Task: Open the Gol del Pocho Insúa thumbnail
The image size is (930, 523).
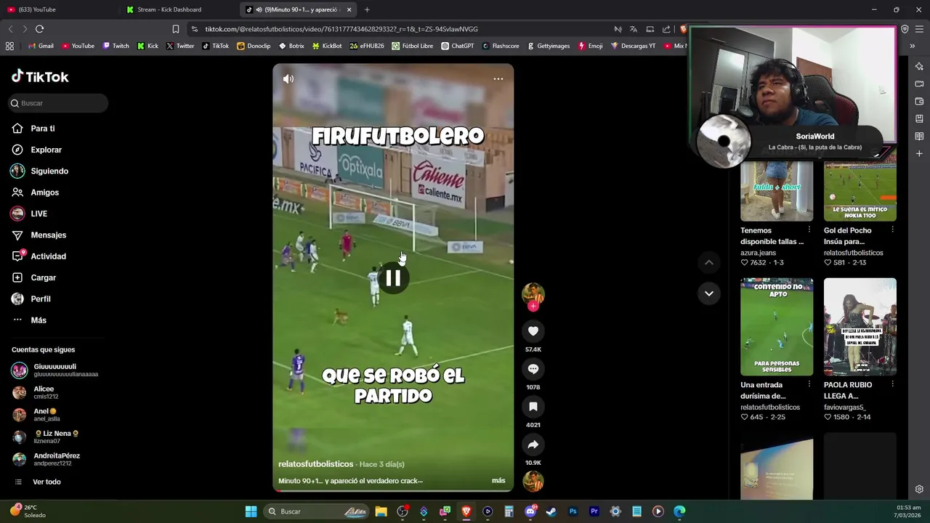Action: 860,190
